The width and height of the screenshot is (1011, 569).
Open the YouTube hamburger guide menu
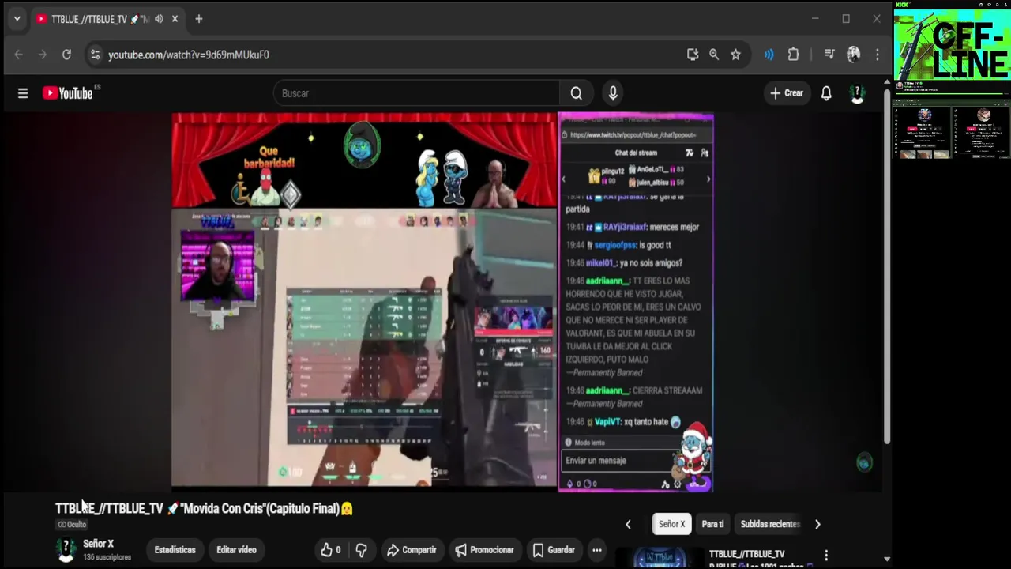(x=23, y=93)
